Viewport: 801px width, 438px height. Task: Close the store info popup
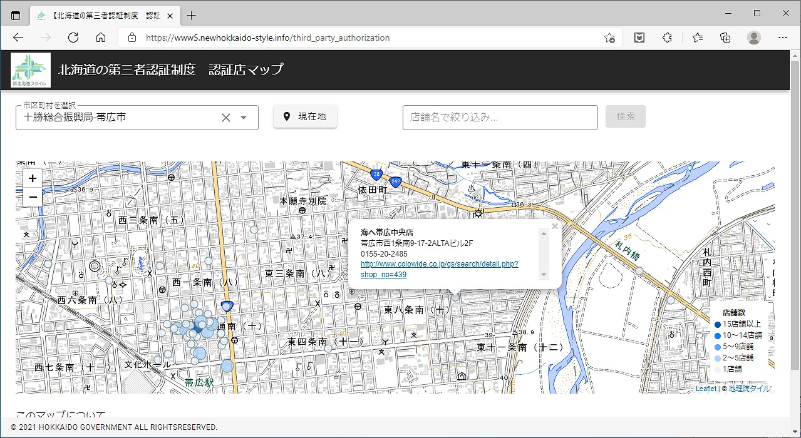click(554, 227)
